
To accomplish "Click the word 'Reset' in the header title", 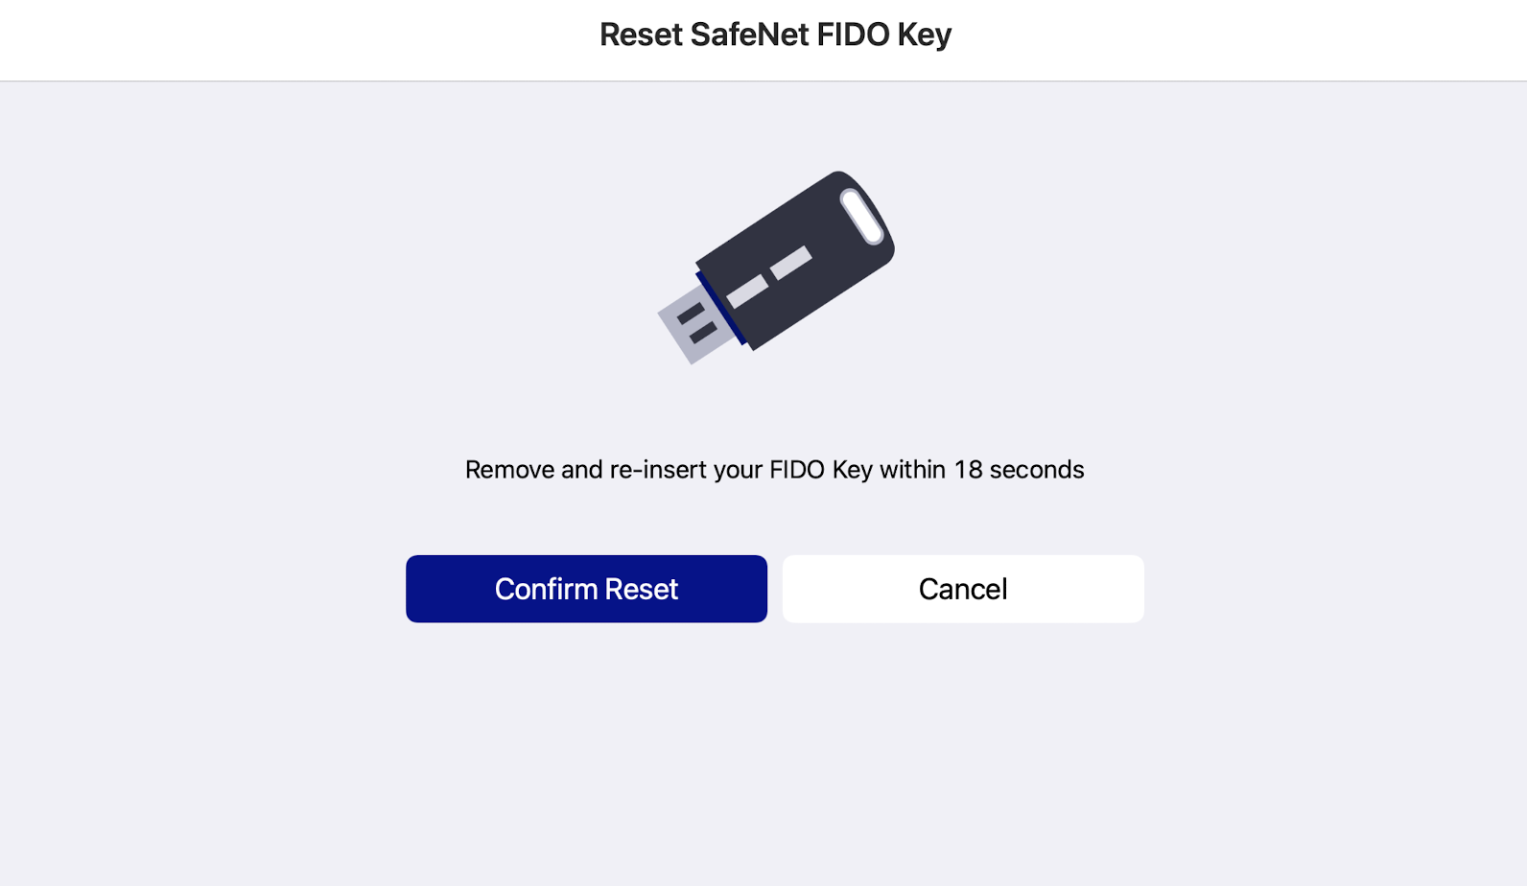I will [641, 35].
